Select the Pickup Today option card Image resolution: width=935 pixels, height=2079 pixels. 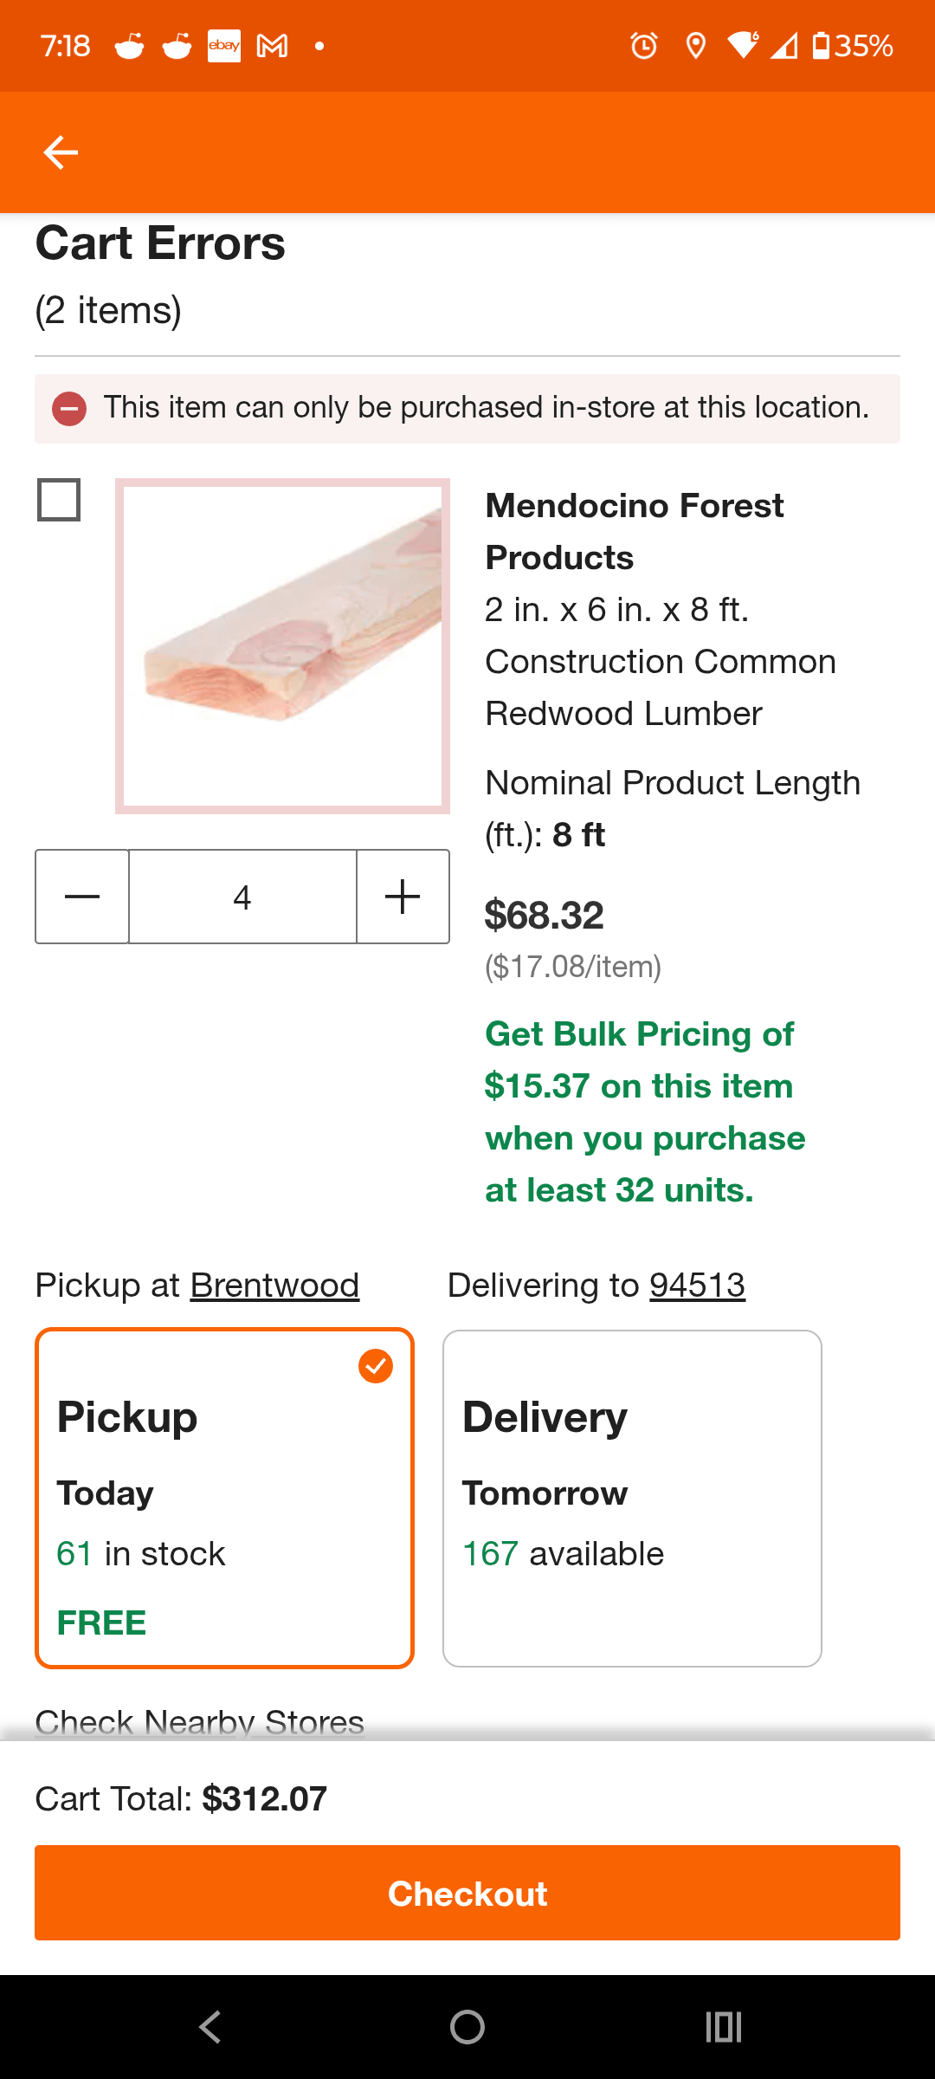point(224,1498)
